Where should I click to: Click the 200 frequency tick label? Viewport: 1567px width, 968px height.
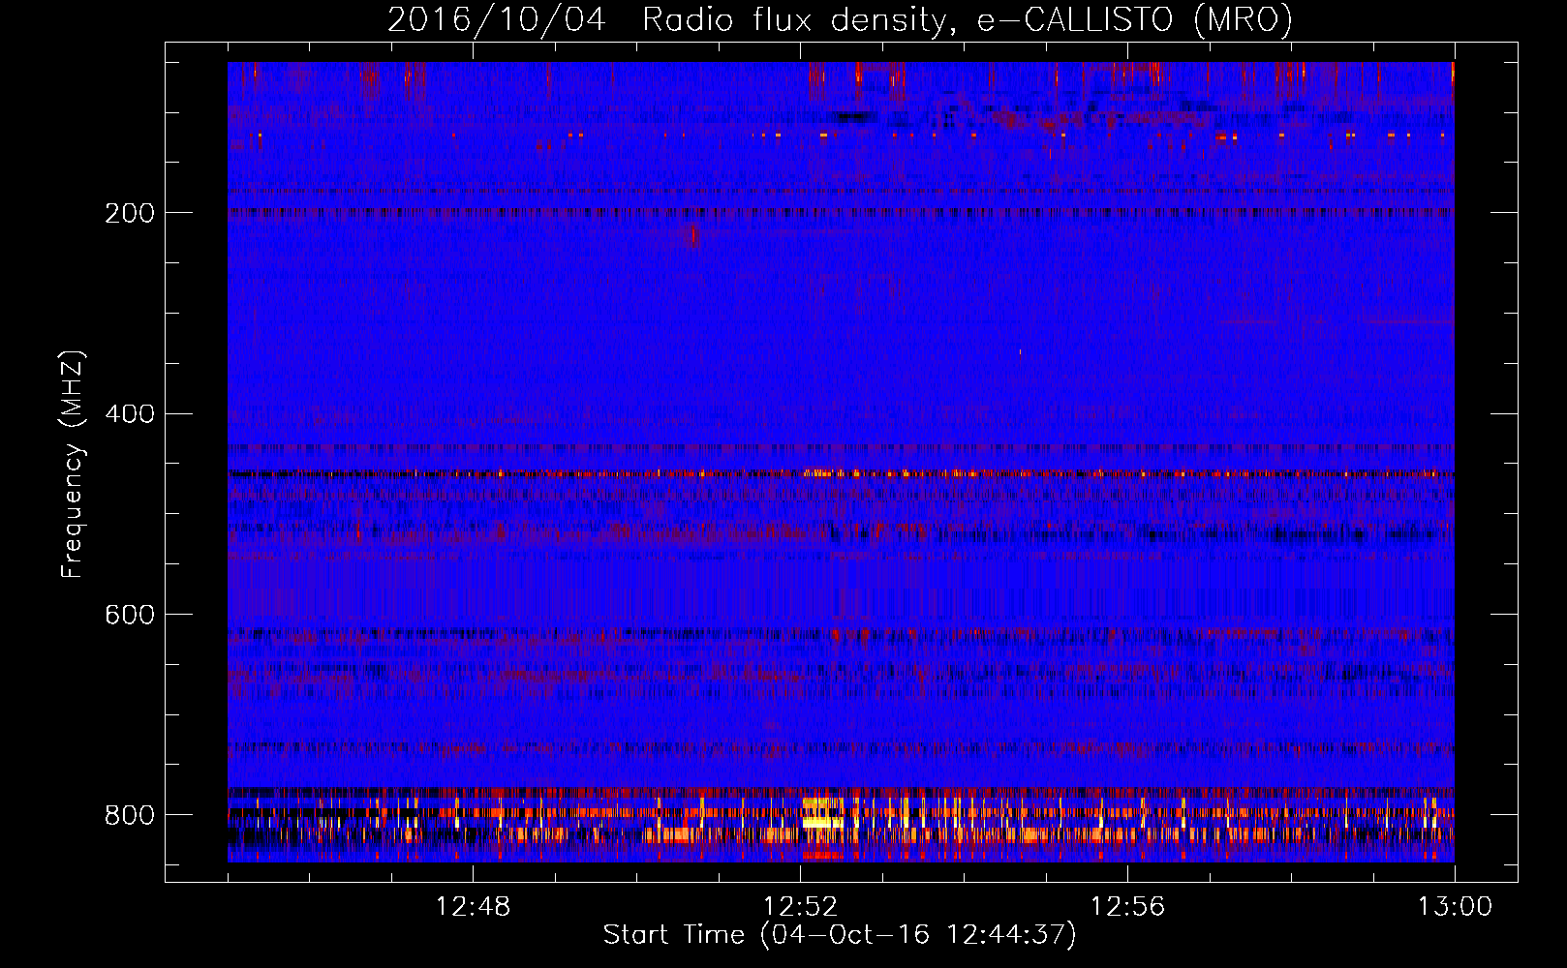tap(130, 213)
